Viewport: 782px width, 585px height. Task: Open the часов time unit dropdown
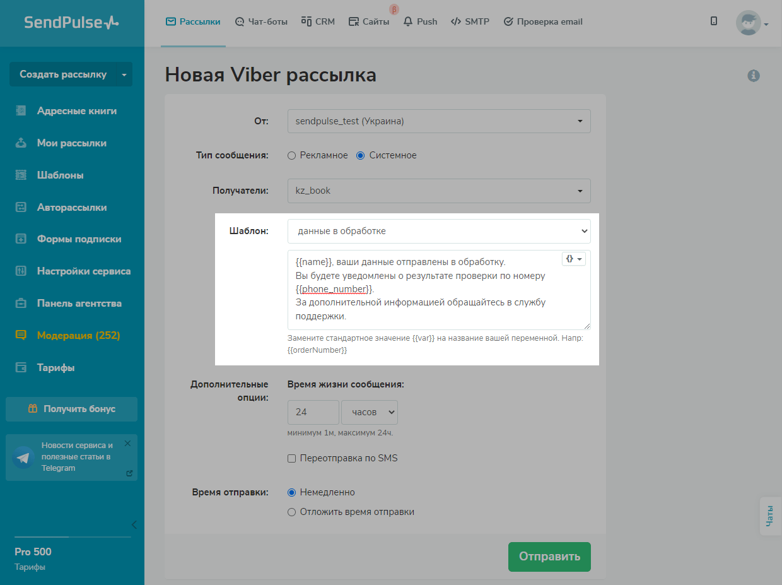point(370,412)
